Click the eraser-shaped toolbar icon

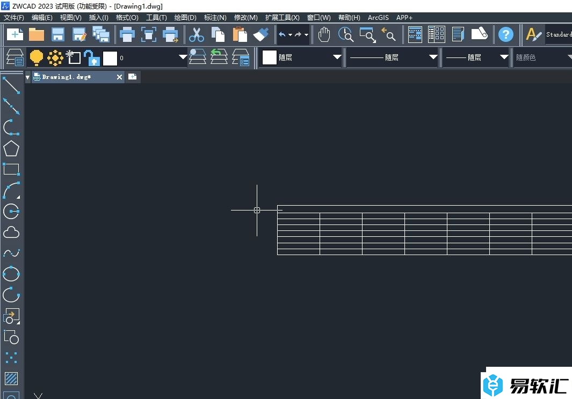[x=479, y=34]
